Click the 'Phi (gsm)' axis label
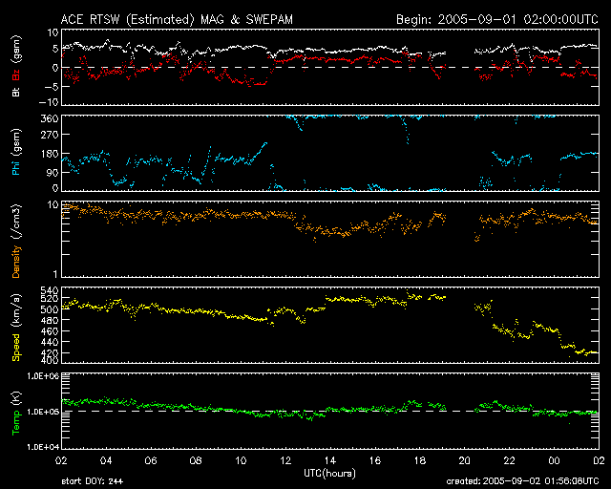 point(16,152)
